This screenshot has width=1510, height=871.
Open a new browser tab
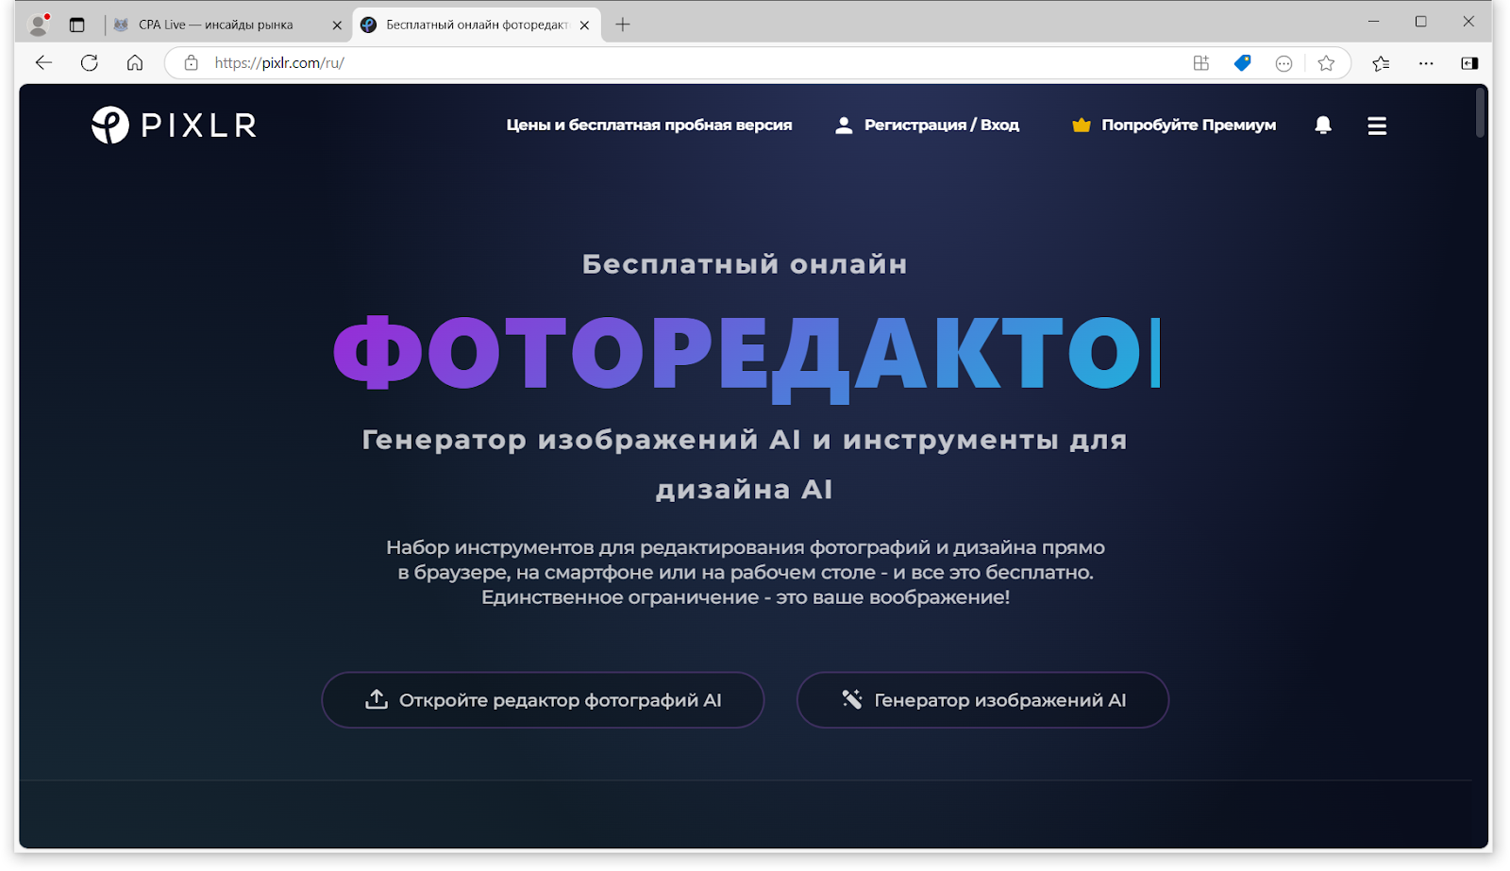(623, 25)
